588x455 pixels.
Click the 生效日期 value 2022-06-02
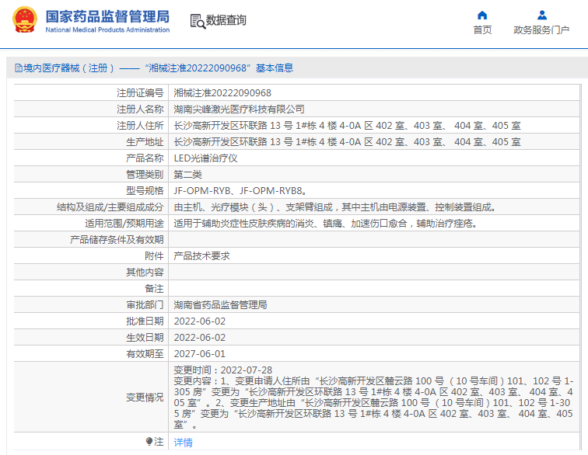coord(199,338)
